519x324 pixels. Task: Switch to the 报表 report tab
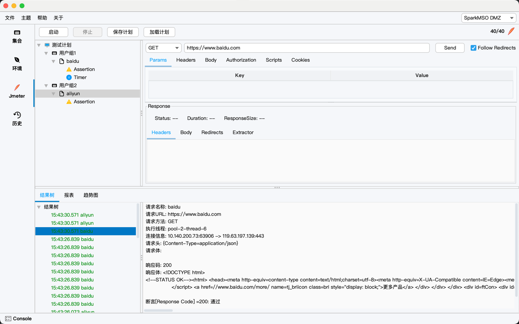(x=69, y=195)
